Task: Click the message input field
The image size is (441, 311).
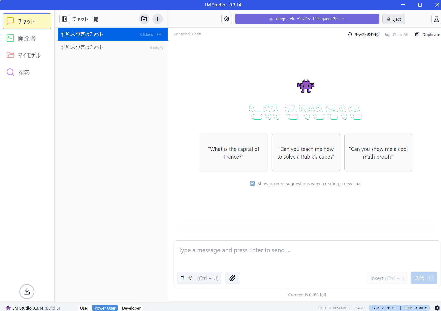Action: pos(306,253)
